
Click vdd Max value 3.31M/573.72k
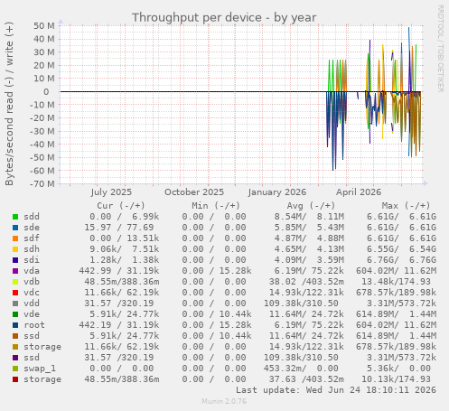[x=401, y=304]
